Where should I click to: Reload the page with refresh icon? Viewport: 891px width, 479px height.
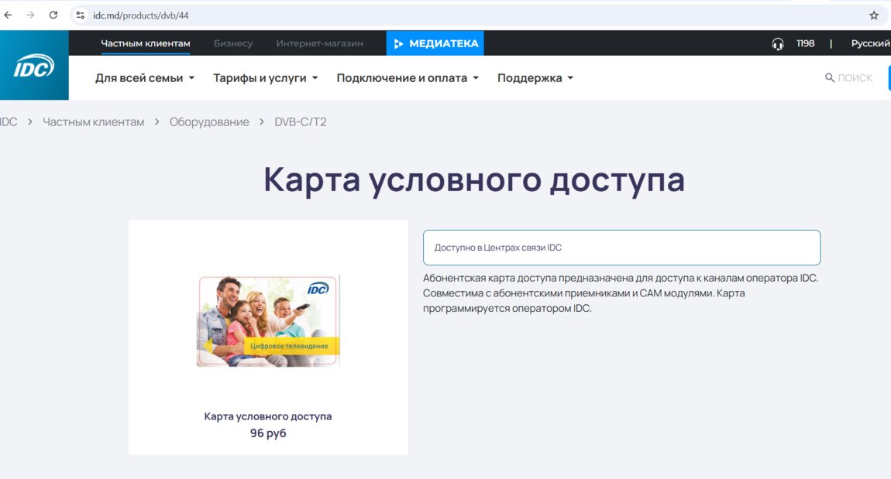pos(53,15)
